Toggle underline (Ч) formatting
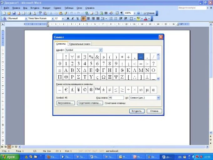This screenshot has width=213, height=160. pyautogui.click(x=77, y=19)
